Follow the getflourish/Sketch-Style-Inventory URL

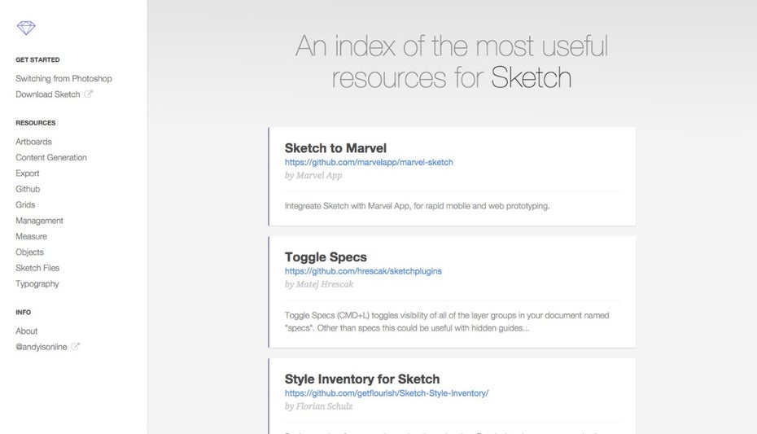387,393
